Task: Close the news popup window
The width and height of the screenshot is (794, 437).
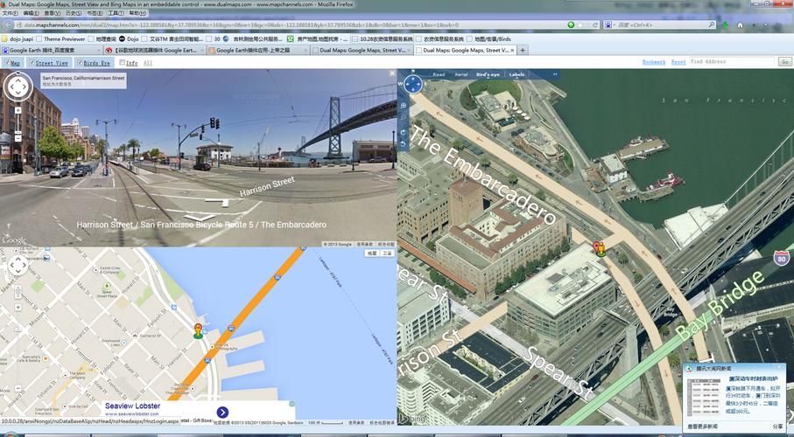Action: point(779,368)
